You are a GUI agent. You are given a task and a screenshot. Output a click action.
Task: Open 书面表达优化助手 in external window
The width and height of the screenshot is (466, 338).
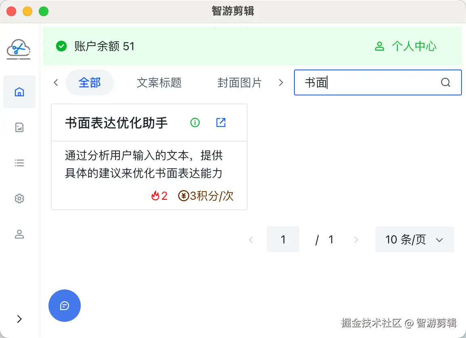pyautogui.click(x=221, y=123)
